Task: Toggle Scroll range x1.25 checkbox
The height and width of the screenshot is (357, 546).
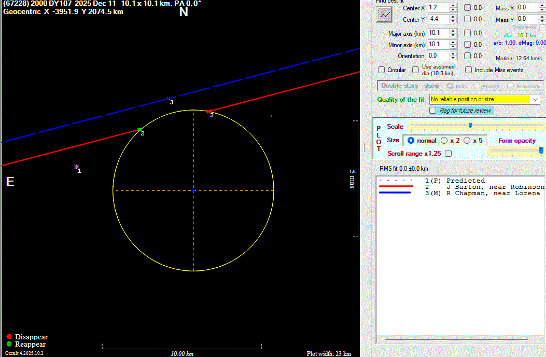Action: pyautogui.click(x=448, y=154)
